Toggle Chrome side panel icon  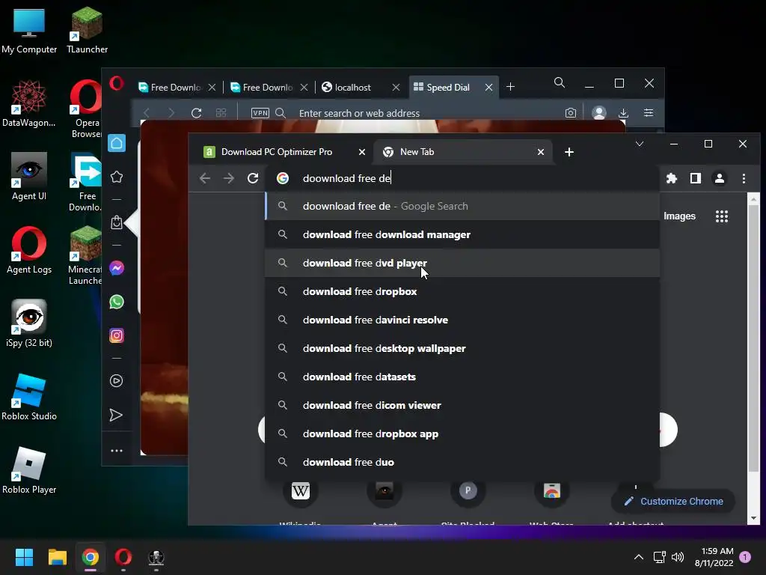click(695, 178)
